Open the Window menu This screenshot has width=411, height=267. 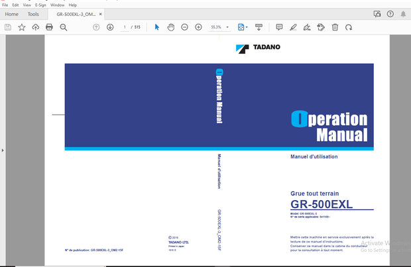57,5
